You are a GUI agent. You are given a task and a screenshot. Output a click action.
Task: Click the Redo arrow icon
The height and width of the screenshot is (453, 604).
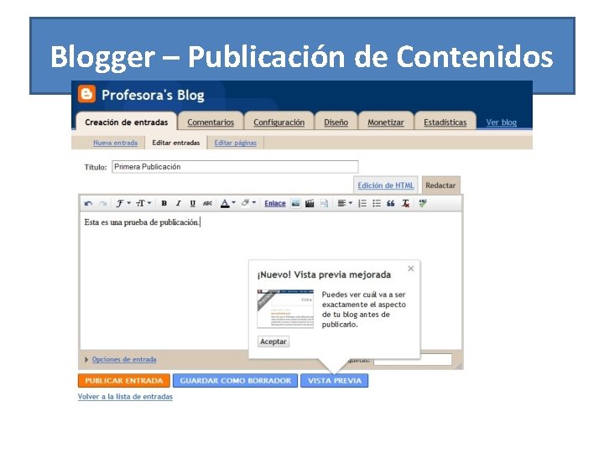[x=102, y=203]
